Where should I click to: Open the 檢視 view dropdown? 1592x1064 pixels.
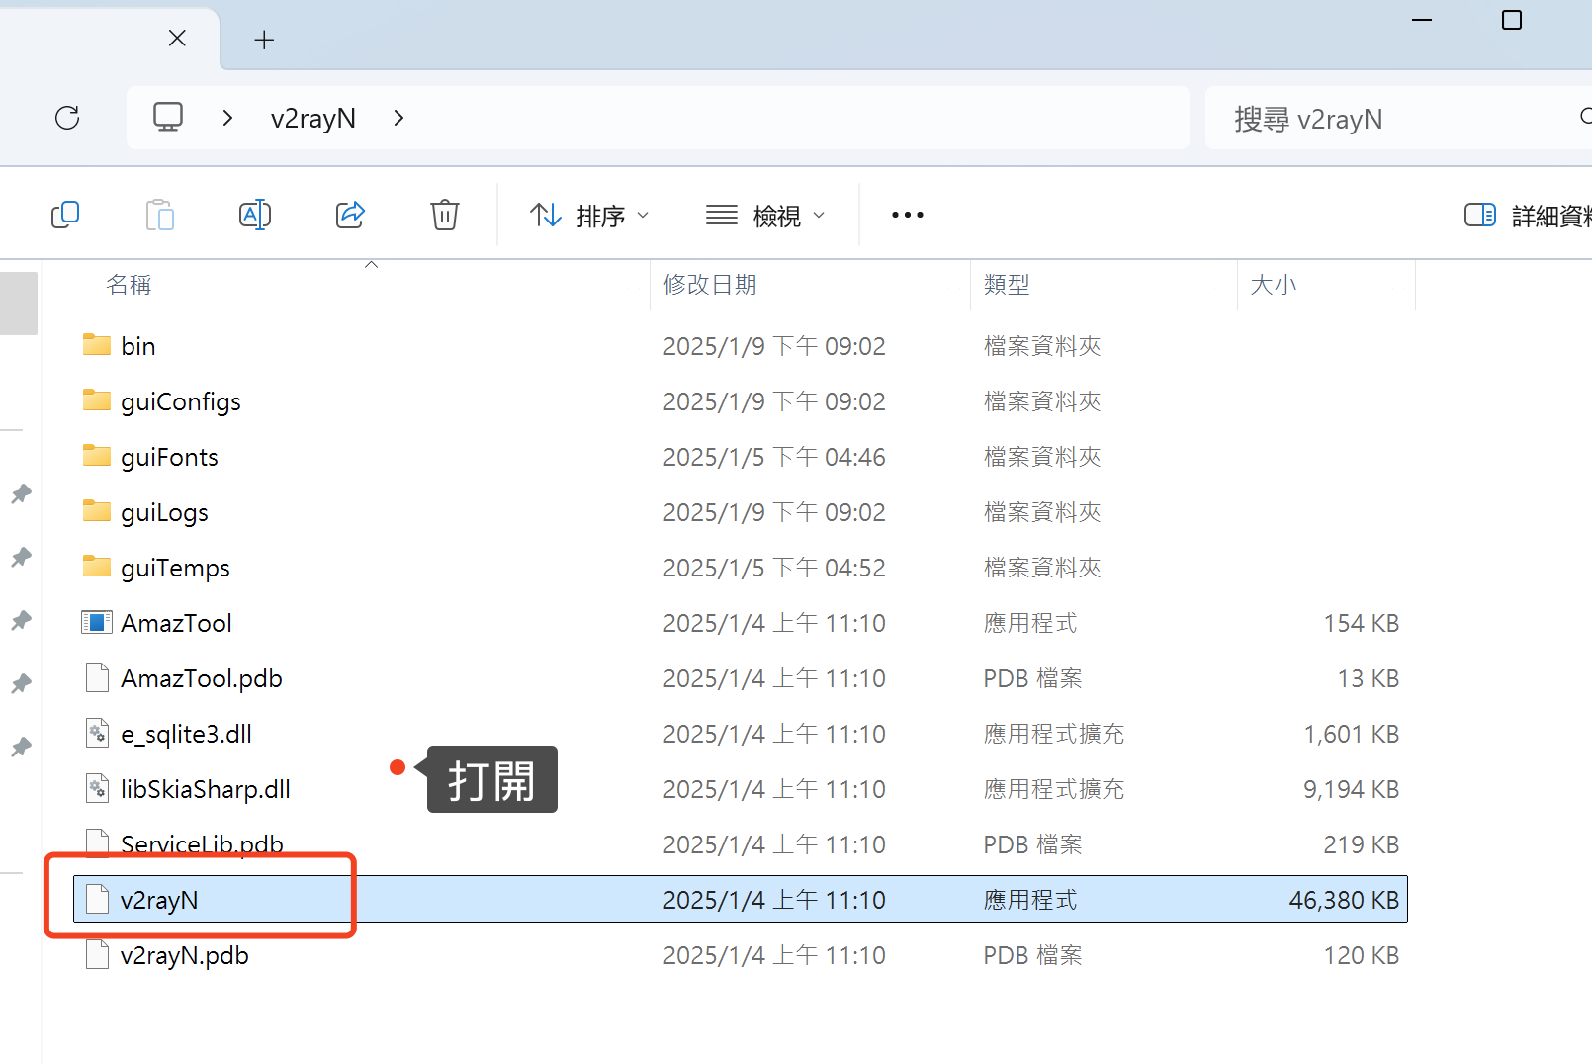tap(765, 216)
